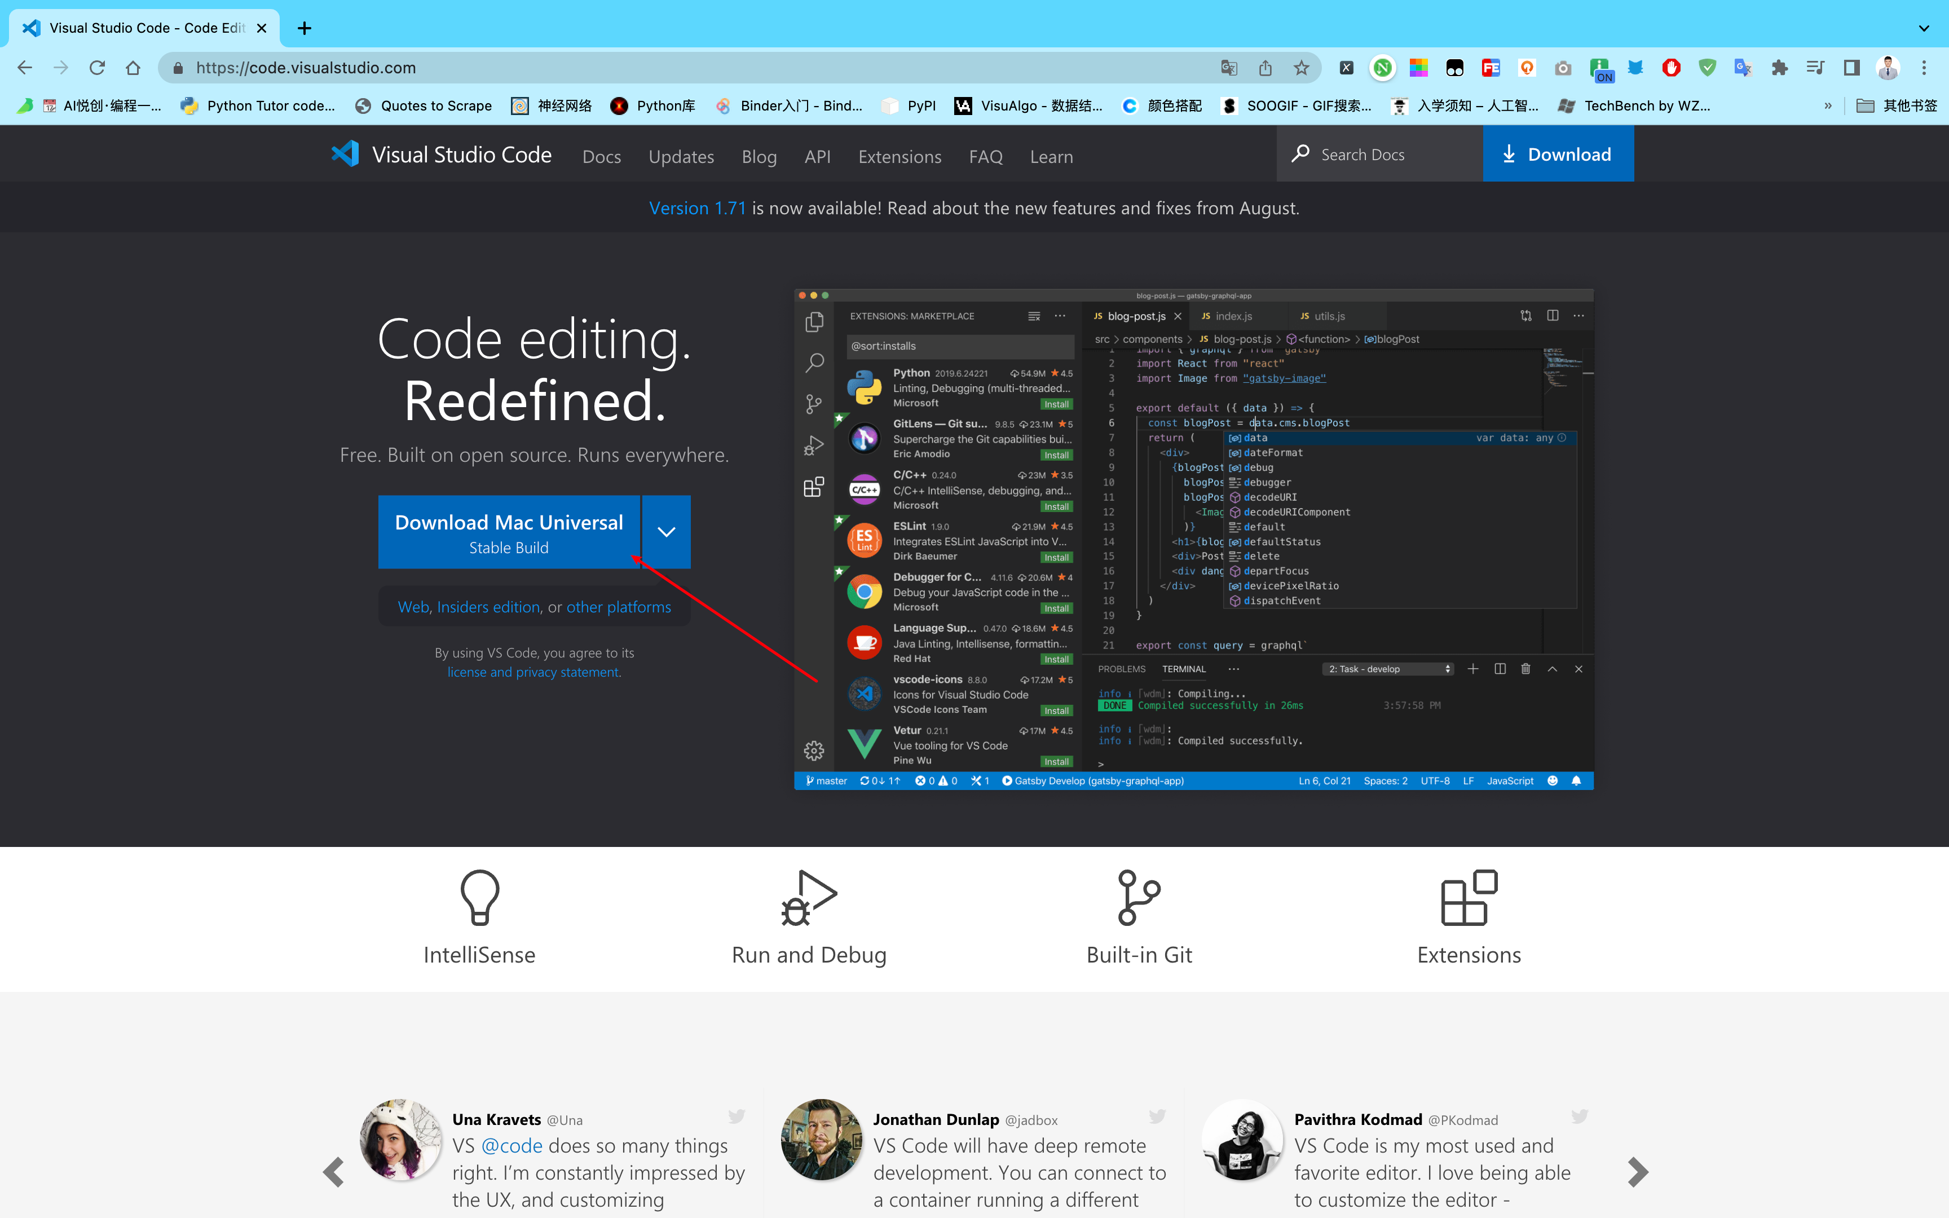Click the red FE extension icon
This screenshot has width=1949, height=1218.
click(x=1491, y=68)
